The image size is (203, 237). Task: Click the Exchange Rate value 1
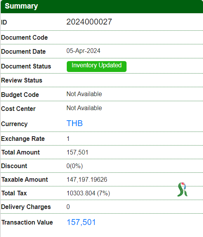click(68, 139)
